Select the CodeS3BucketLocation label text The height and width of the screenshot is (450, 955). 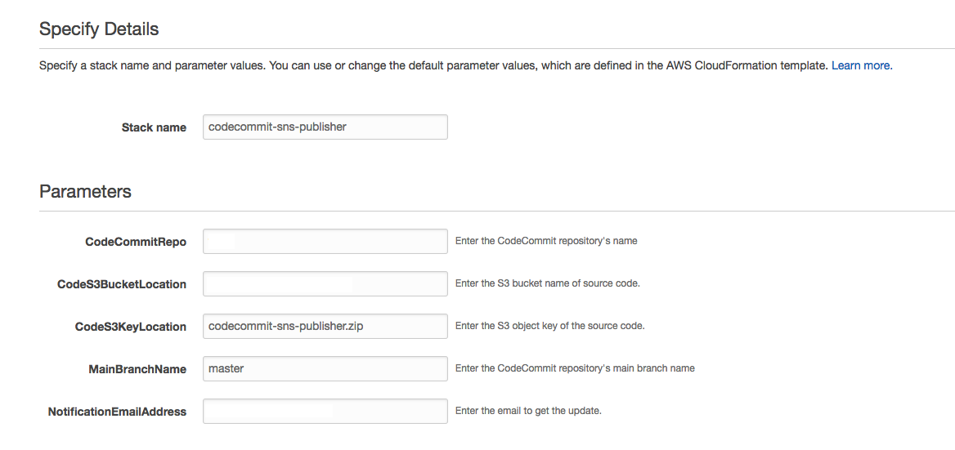(x=122, y=284)
